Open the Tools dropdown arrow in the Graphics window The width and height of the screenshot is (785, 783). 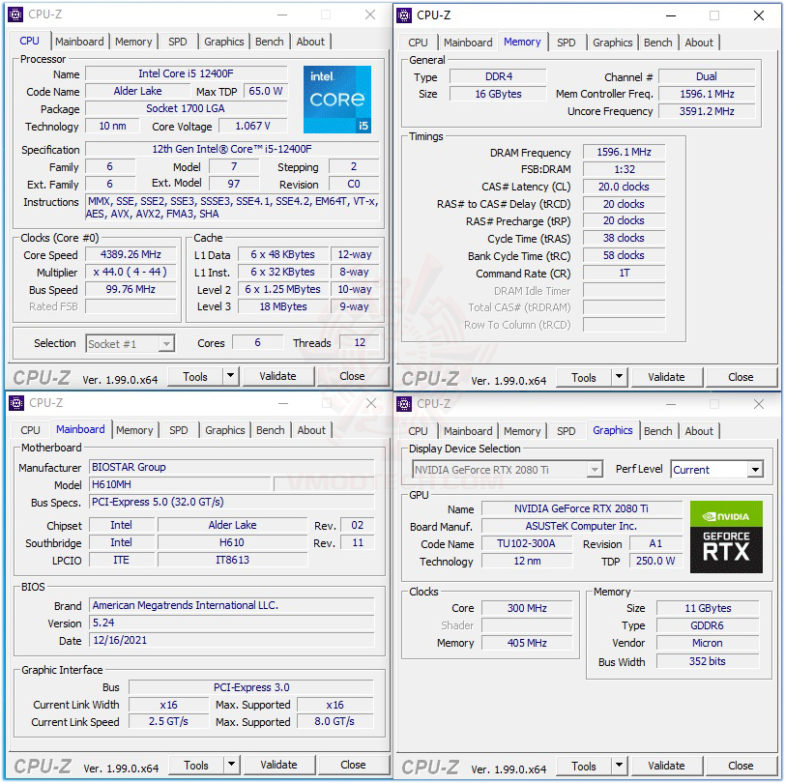point(619,766)
